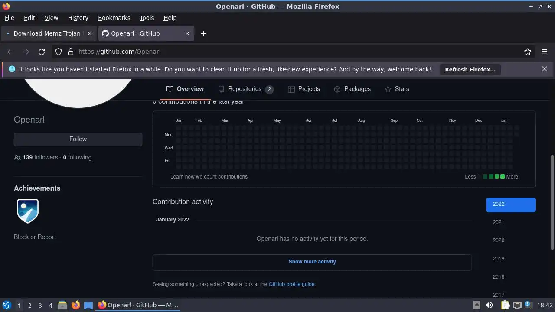Open the removable media eject tray icon
Viewport: 555px width, 312px height.
coord(477,305)
